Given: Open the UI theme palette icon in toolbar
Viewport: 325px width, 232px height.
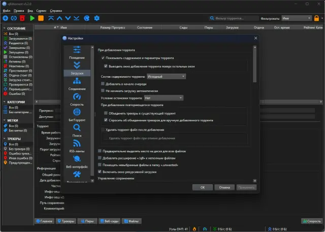Looking at the screenshot, I should coord(87,18).
